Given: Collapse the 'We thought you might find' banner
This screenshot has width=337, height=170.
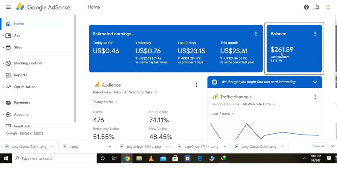Looking at the screenshot, I should [315, 82].
